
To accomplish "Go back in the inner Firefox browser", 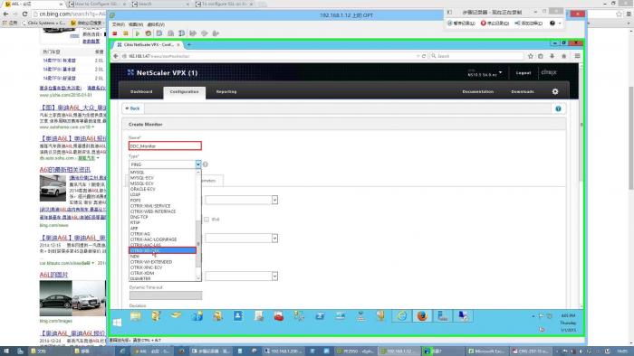I will [116, 56].
